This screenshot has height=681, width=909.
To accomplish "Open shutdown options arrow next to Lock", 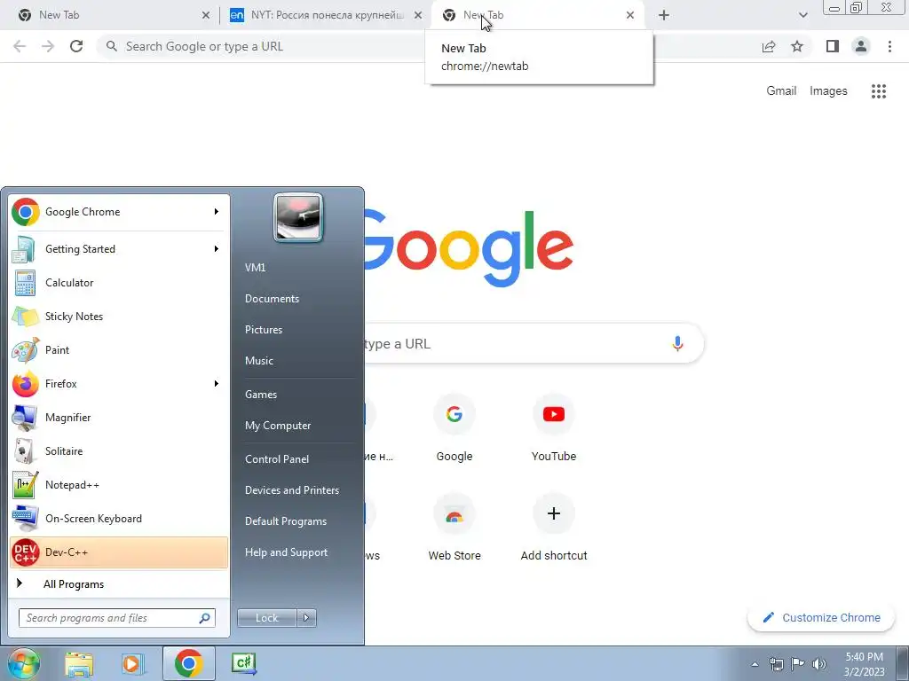I will (306, 618).
